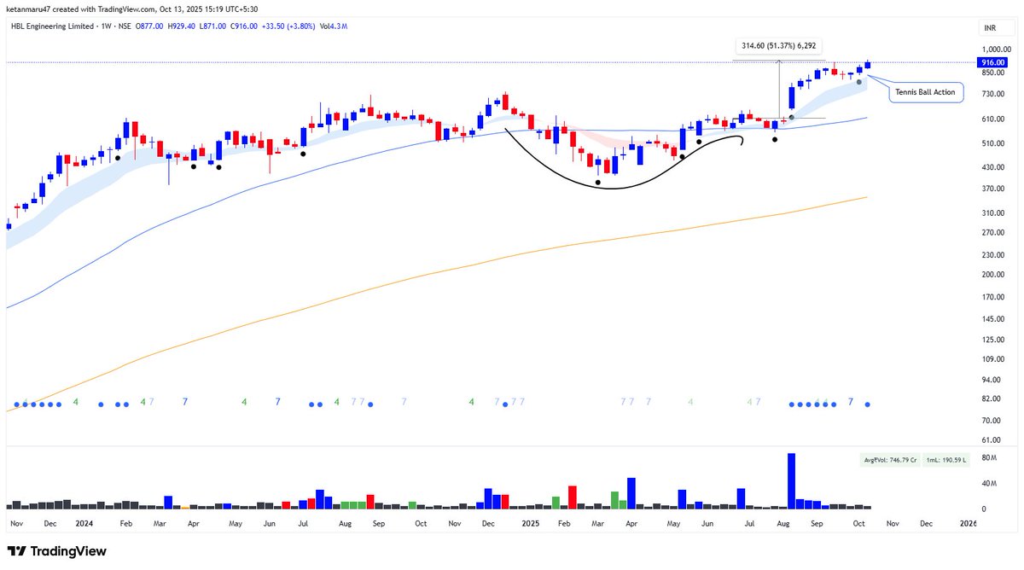Click the 2024 label on time axis
1024x570 pixels.
coord(84,522)
